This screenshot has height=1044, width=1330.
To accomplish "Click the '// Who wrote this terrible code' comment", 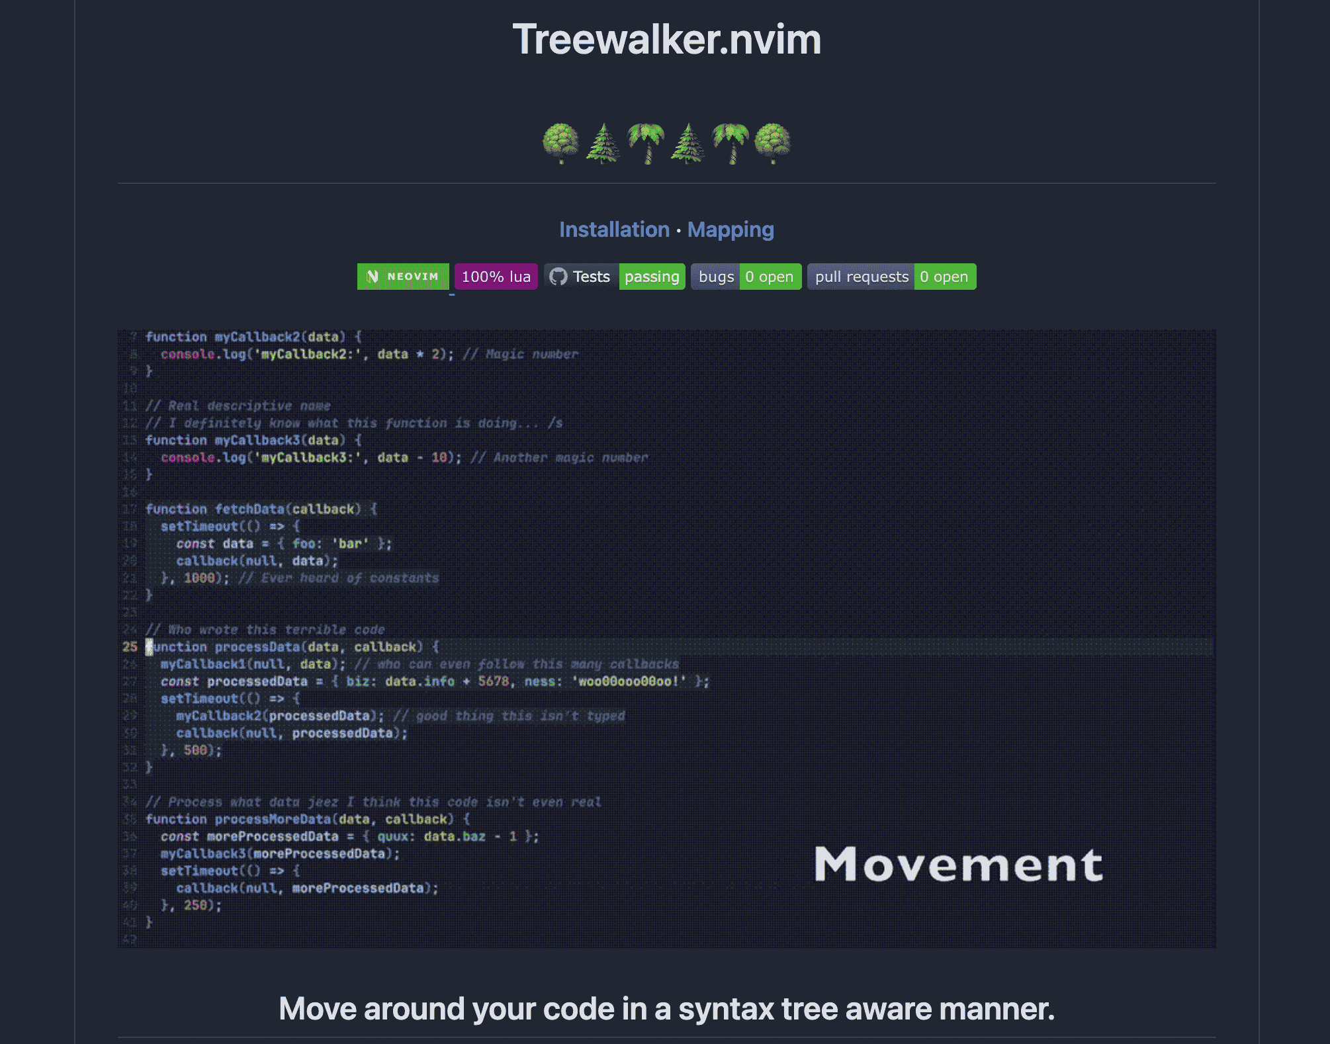I will tap(265, 630).
